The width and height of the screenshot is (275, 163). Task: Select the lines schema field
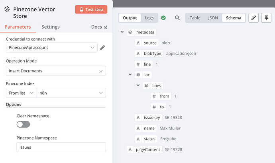point(153,85)
